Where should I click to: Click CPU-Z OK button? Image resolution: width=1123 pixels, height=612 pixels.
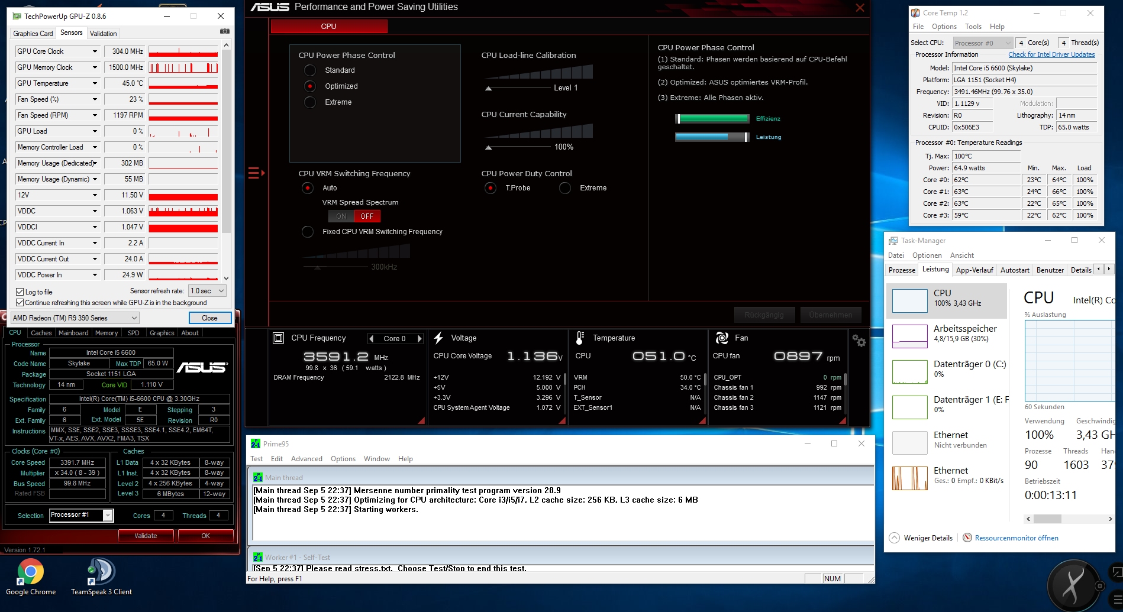pyautogui.click(x=205, y=536)
